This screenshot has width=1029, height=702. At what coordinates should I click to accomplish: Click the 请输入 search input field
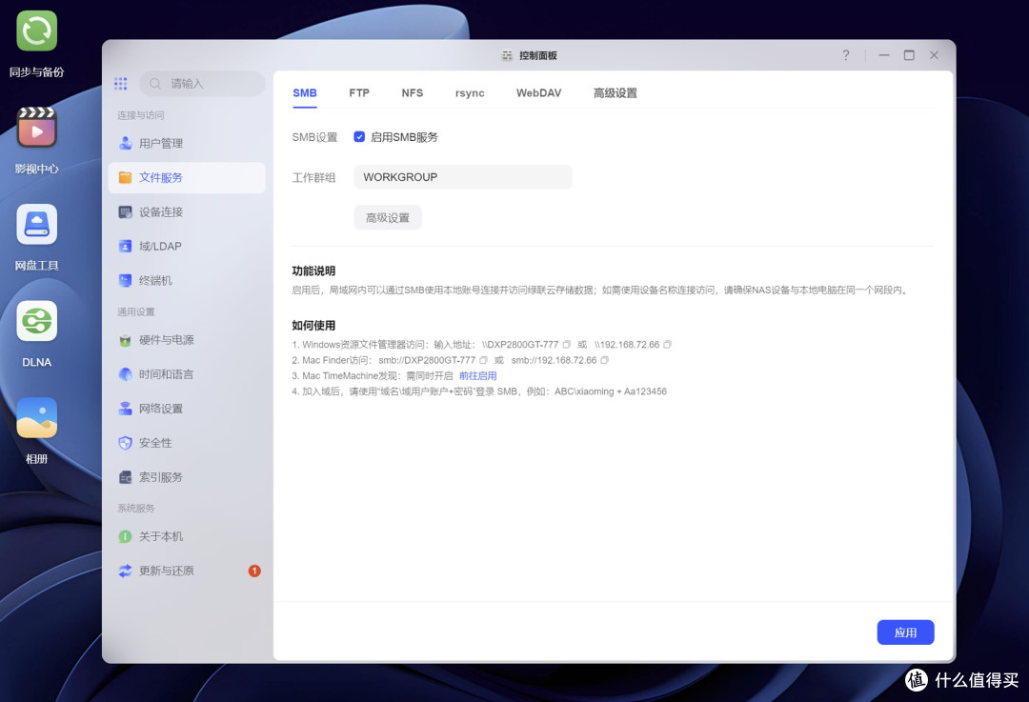point(203,83)
